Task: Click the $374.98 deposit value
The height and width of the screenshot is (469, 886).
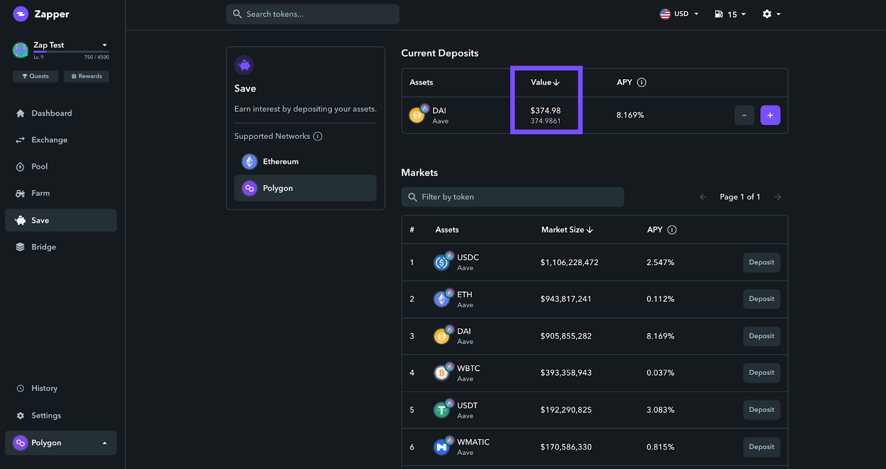Action: coord(545,111)
